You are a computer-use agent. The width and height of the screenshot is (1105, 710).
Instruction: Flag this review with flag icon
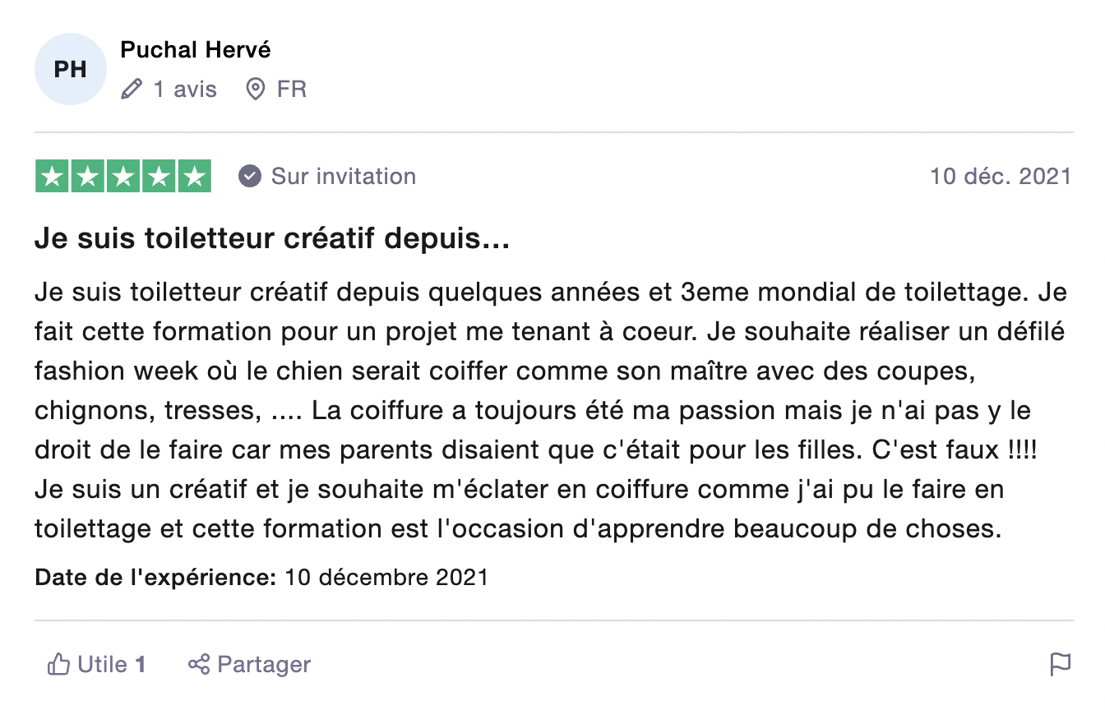coord(1061,664)
